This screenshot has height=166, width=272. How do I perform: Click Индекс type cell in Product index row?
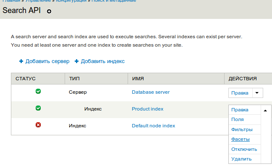coord(93,109)
